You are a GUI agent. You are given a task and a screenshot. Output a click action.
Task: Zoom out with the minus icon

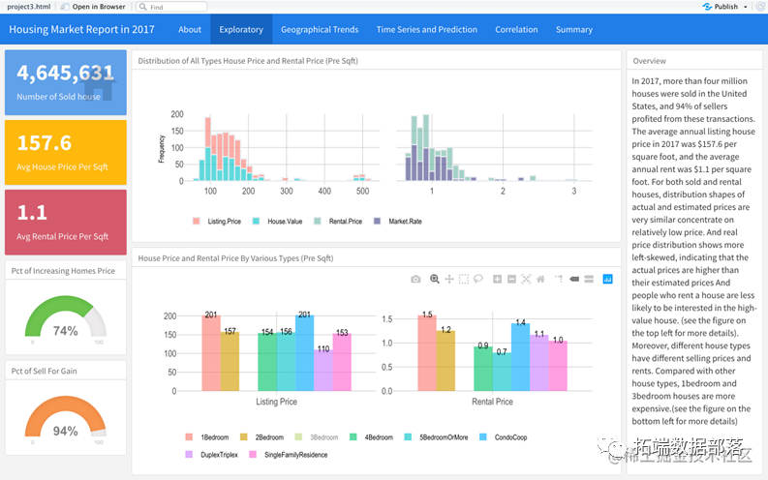[511, 279]
